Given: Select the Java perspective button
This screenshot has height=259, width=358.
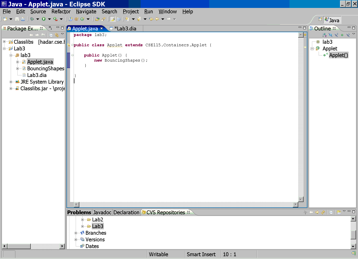Looking at the screenshot, I should (x=332, y=20).
